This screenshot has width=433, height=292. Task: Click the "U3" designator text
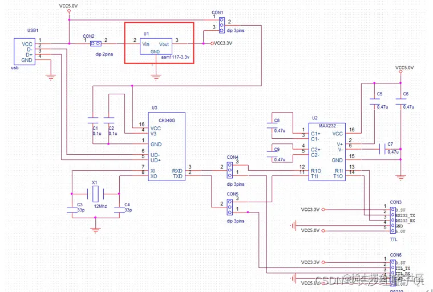tap(155, 108)
